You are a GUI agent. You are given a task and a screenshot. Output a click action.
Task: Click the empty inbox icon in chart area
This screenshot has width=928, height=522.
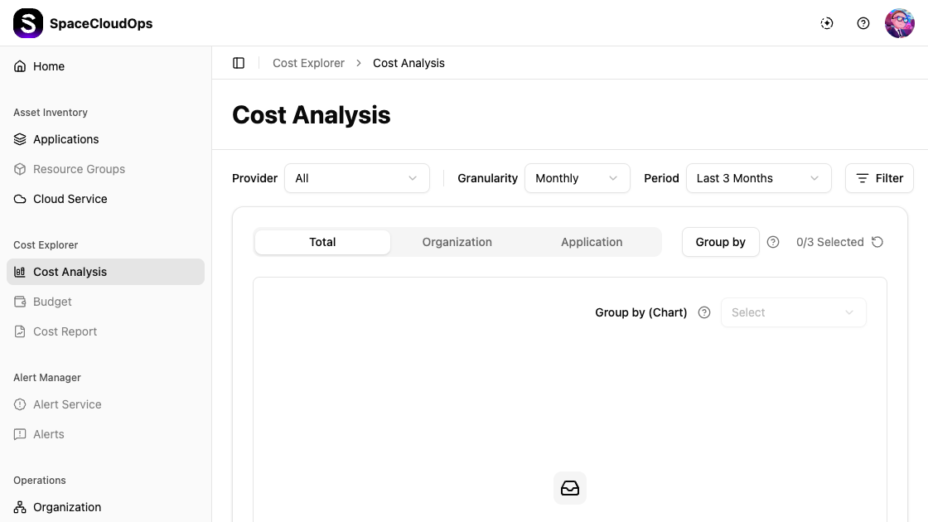(x=570, y=488)
